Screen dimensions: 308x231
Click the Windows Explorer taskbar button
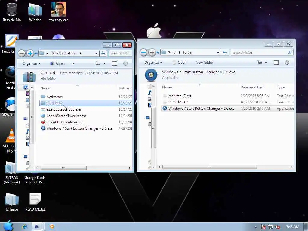click(37, 226)
